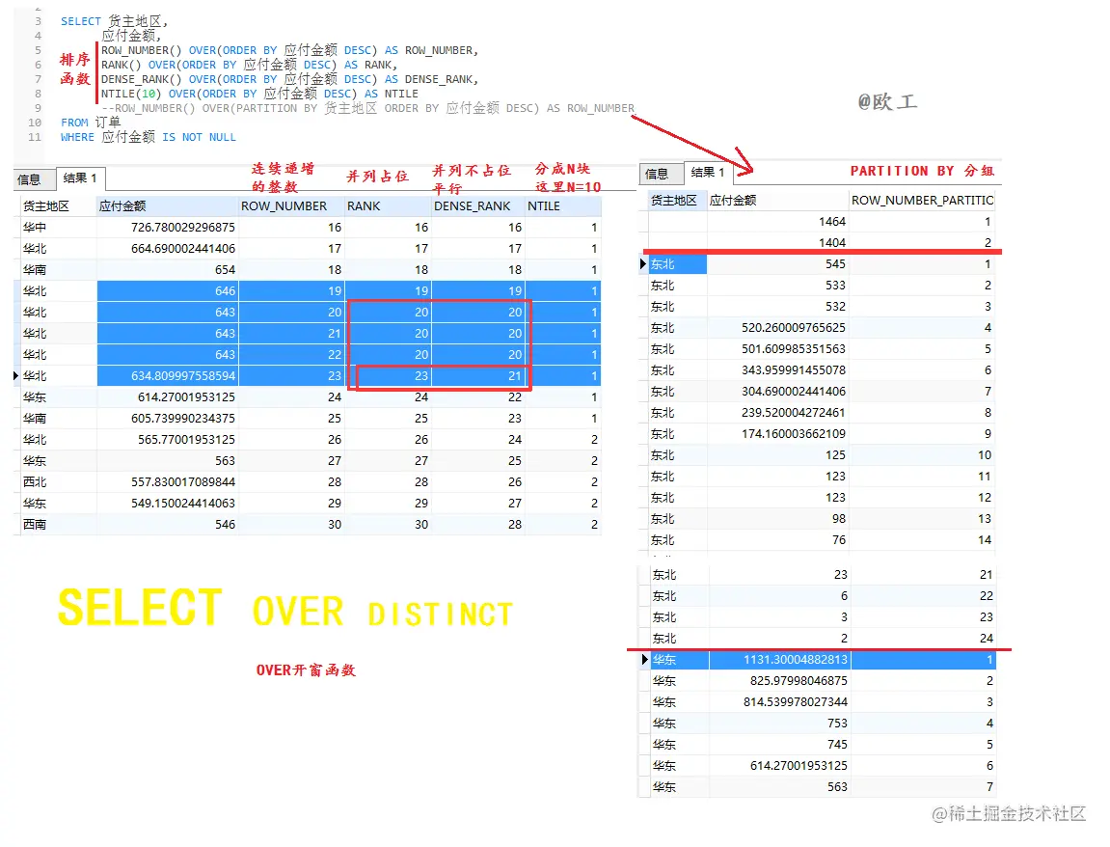Select cell 634.809997558594

pyautogui.click(x=167, y=376)
